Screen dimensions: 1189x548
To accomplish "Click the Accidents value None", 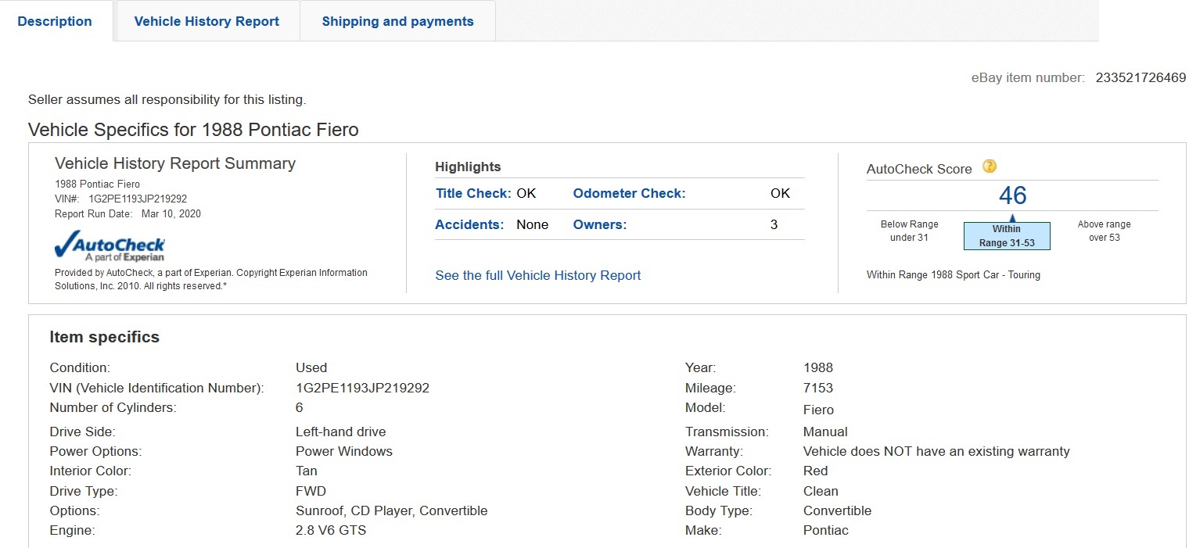I will pyautogui.click(x=532, y=224).
